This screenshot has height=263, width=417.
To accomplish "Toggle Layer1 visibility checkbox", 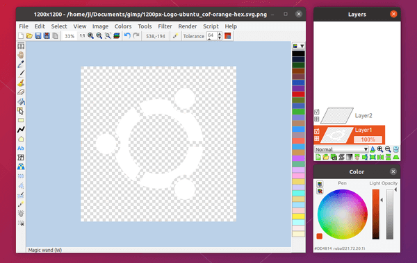I will [x=317, y=131].
